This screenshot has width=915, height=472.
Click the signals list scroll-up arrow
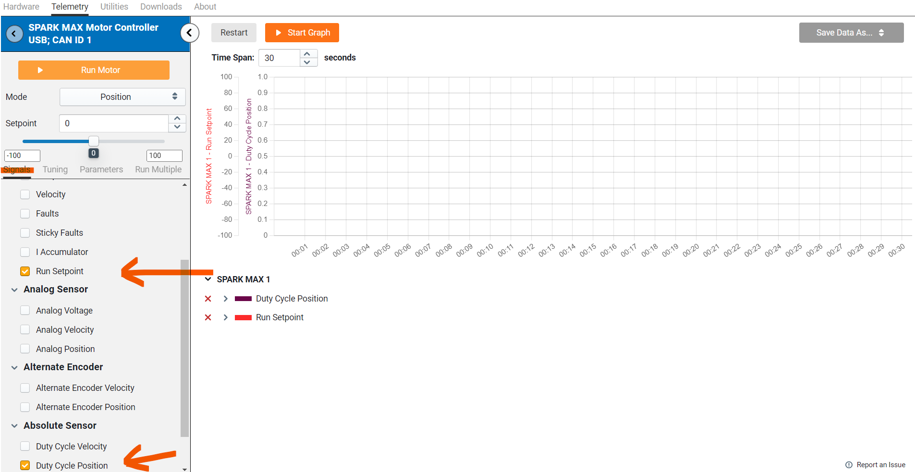point(185,185)
